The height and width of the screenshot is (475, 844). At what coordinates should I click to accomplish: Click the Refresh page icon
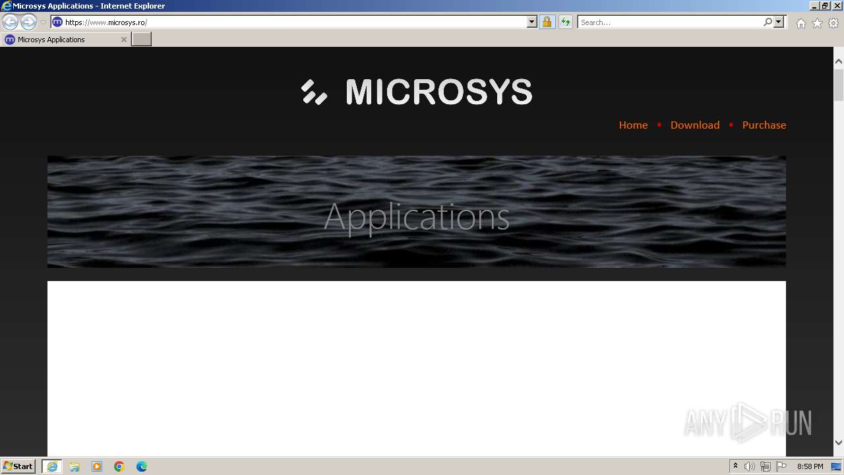pyautogui.click(x=565, y=22)
